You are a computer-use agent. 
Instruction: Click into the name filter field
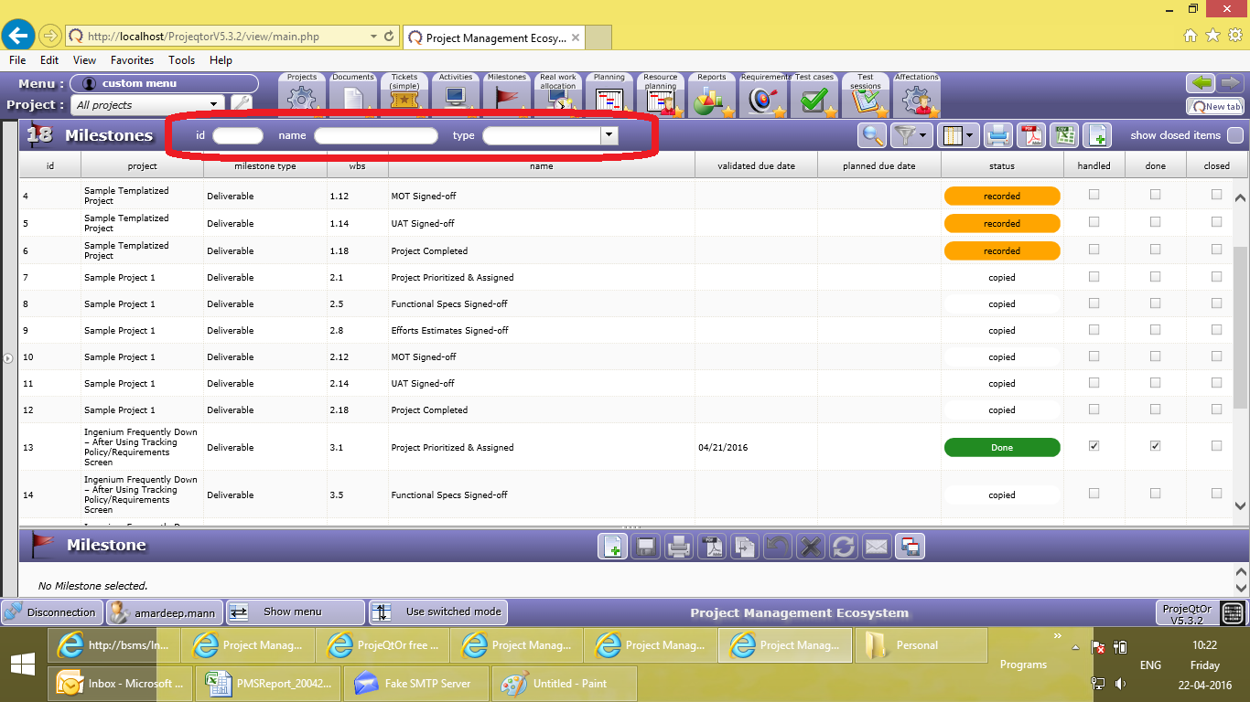point(375,135)
